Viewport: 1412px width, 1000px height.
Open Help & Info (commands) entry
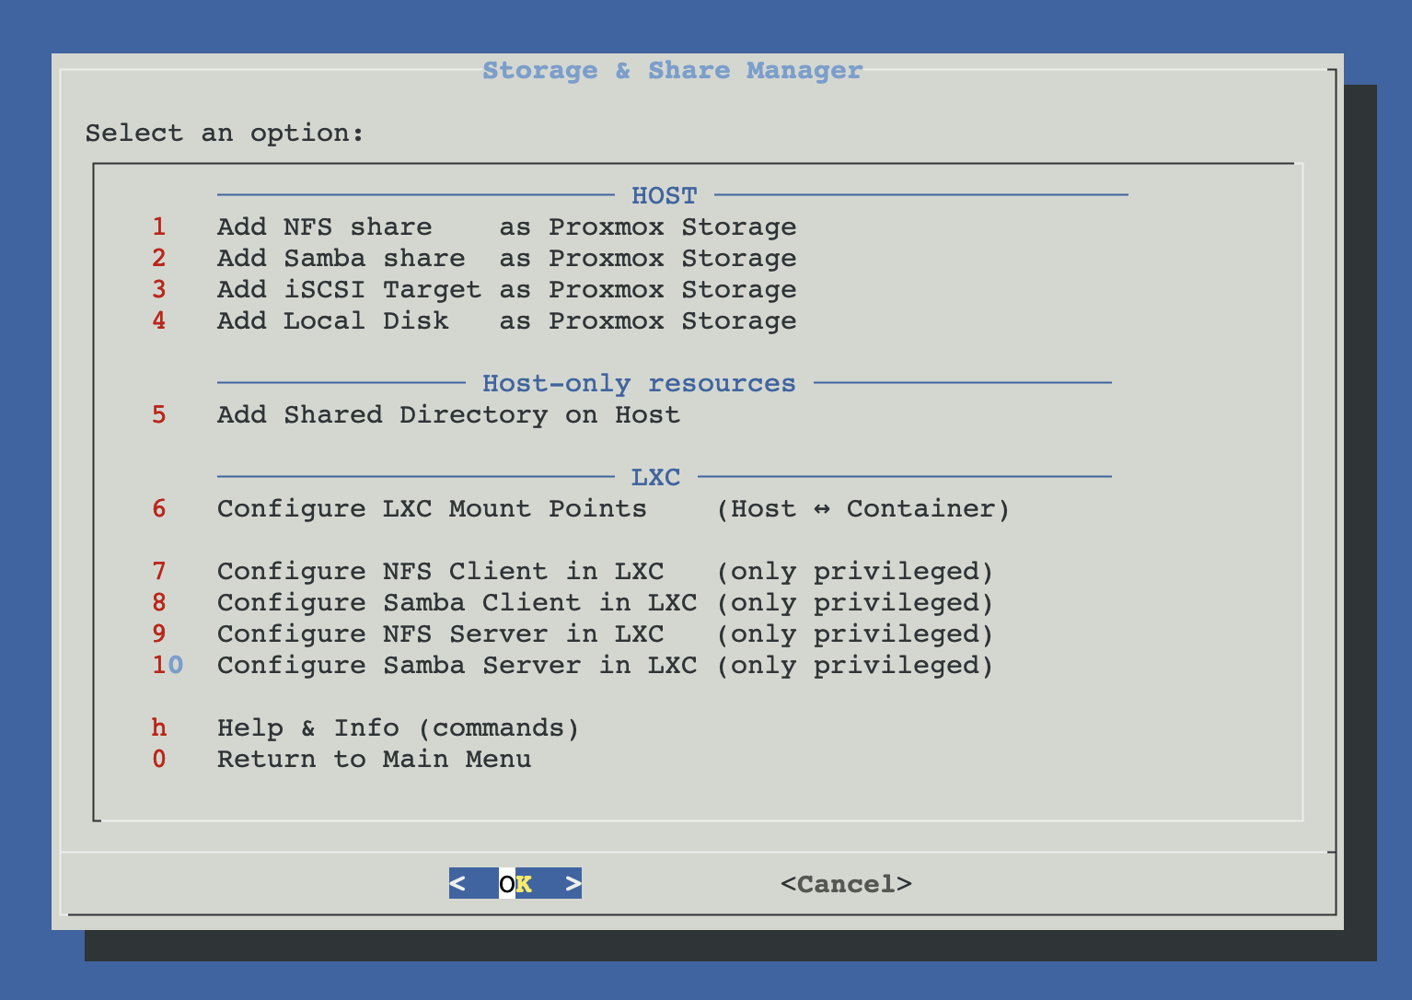pyautogui.click(x=365, y=728)
